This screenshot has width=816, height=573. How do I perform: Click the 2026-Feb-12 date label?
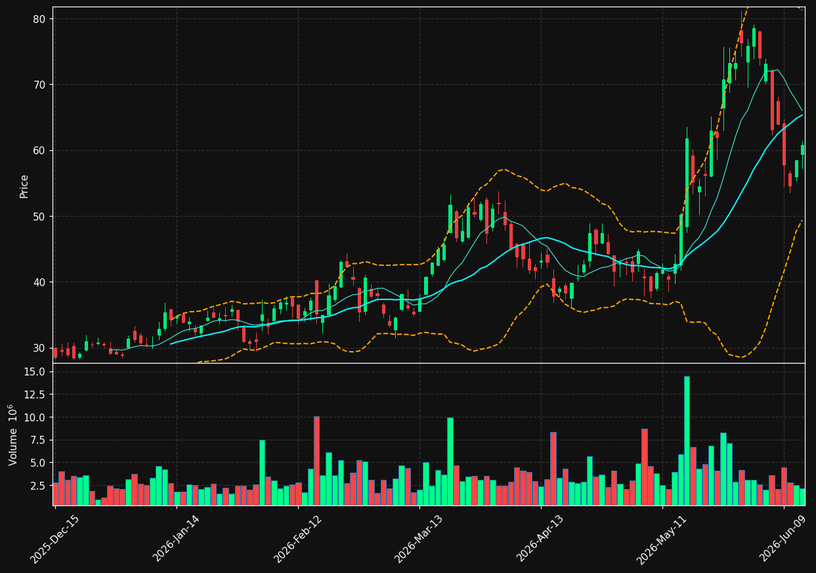click(297, 539)
